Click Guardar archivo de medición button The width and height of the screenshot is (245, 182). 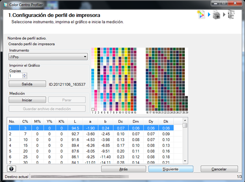(x=47, y=109)
